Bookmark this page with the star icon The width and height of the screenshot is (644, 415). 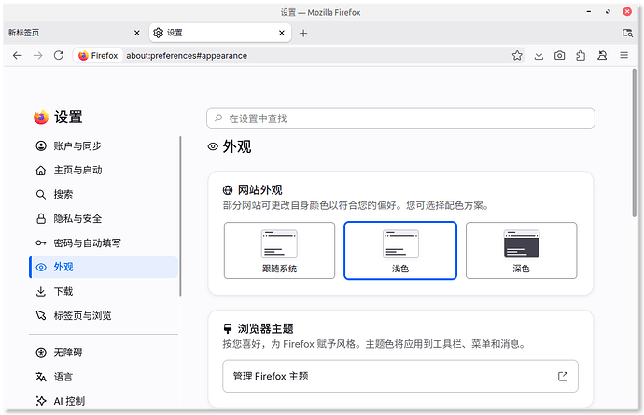(x=517, y=55)
